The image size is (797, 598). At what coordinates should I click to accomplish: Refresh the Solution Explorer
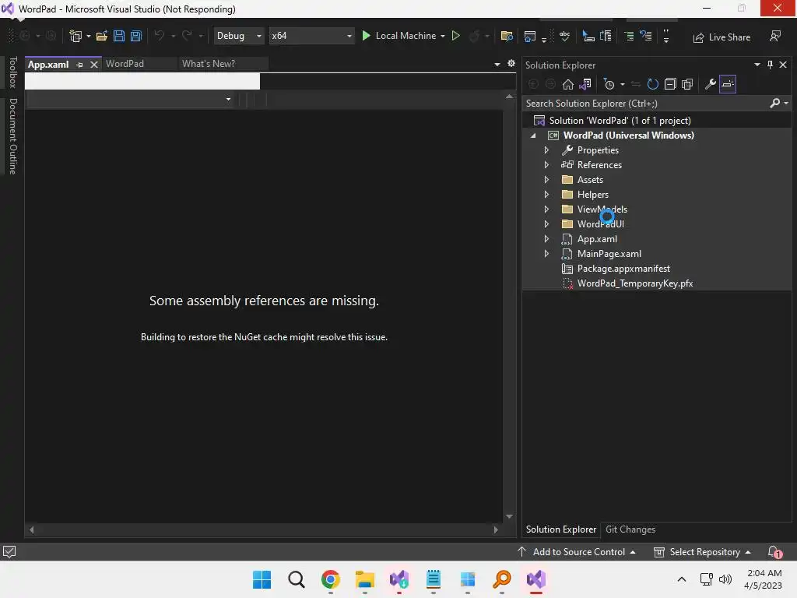click(653, 84)
